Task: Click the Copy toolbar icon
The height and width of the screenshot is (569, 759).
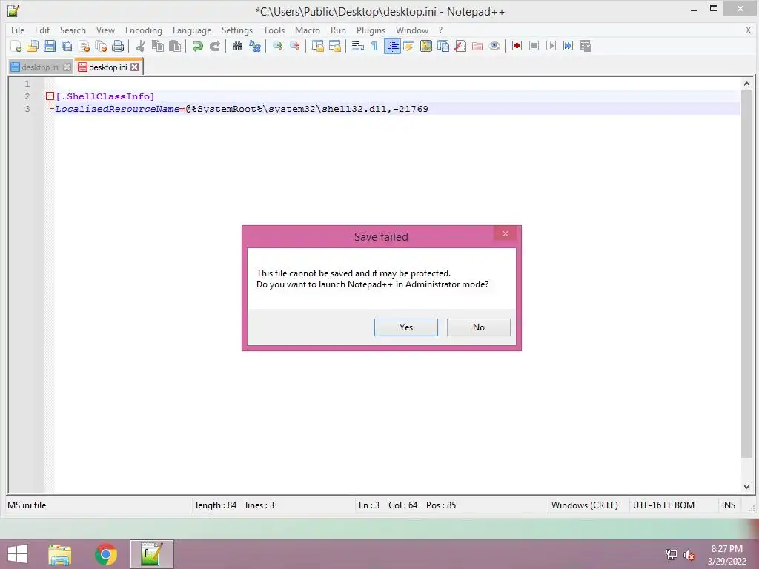Action: tap(158, 46)
